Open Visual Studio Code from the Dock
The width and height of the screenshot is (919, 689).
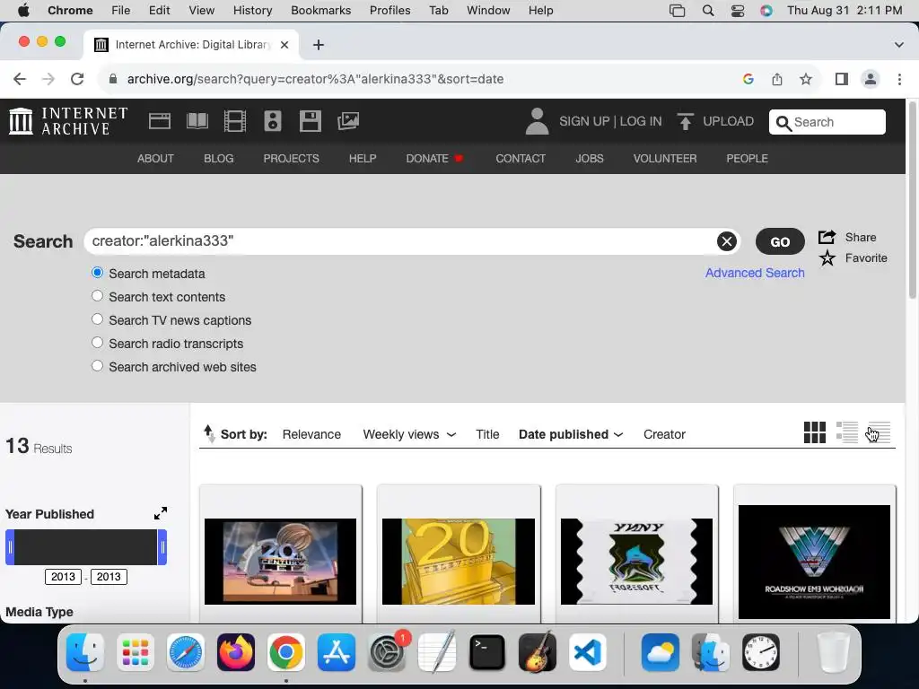[x=588, y=652]
